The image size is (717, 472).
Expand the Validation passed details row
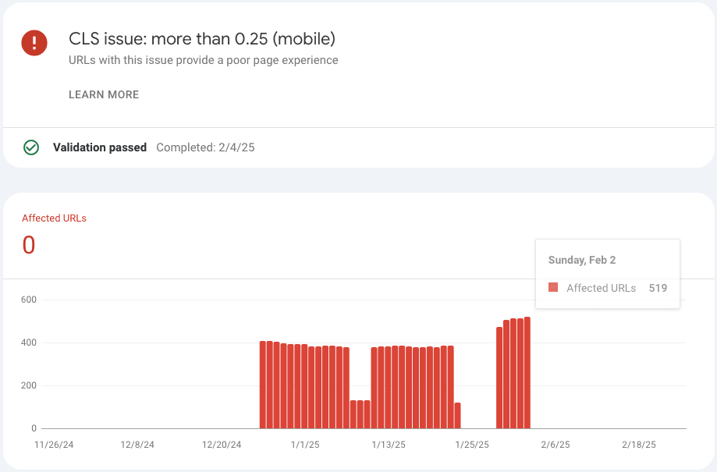pyautogui.click(x=100, y=147)
